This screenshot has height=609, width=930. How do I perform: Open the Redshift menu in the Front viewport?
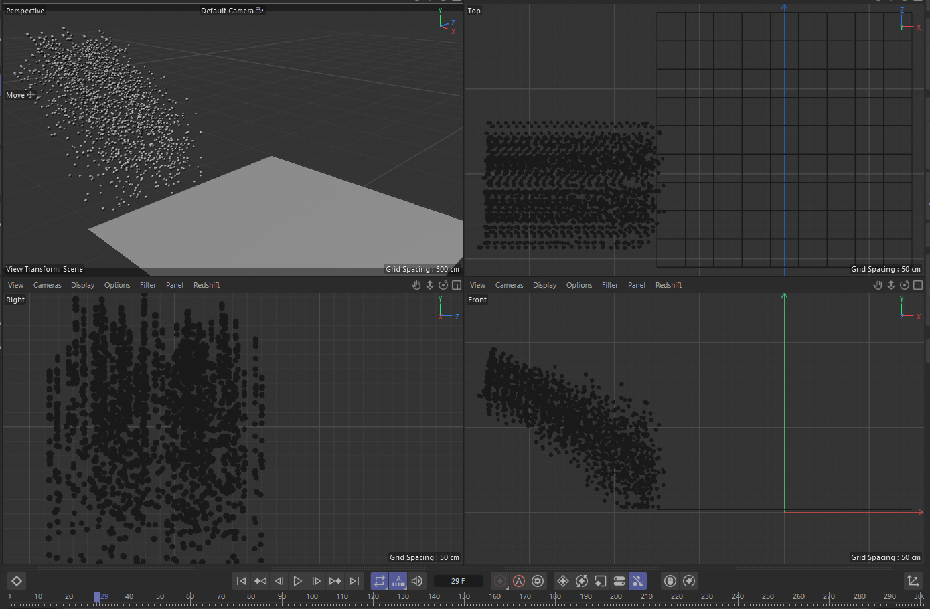tap(668, 285)
